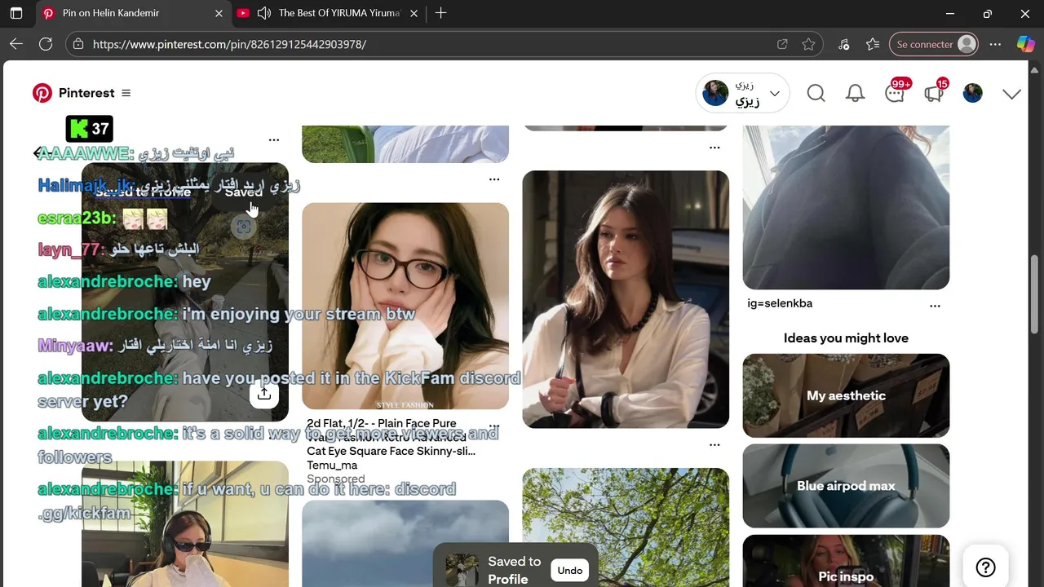This screenshot has height=587, width=1044.
Task: Switch to The Best Of YIRUMA tab
Action: click(x=338, y=13)
